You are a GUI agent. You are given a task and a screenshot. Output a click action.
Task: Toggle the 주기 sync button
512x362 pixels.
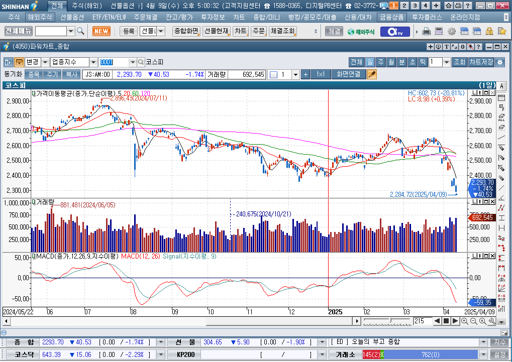tap(52, 74)
